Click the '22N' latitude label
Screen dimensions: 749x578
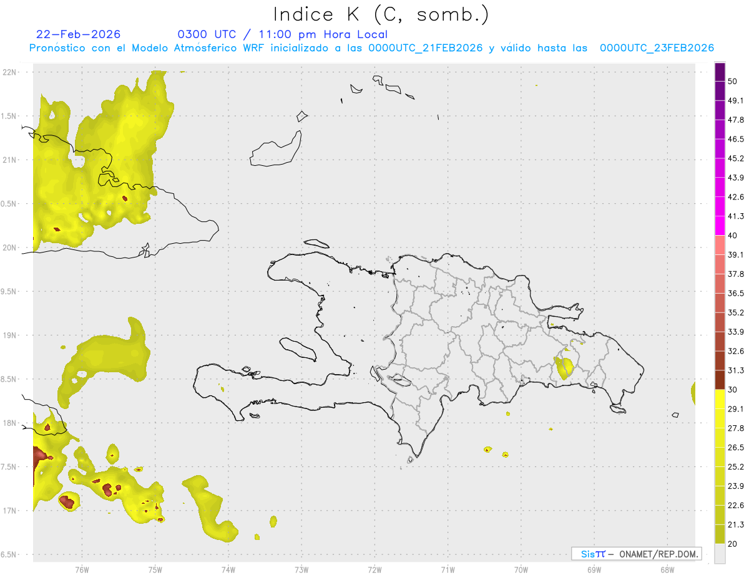10,72
